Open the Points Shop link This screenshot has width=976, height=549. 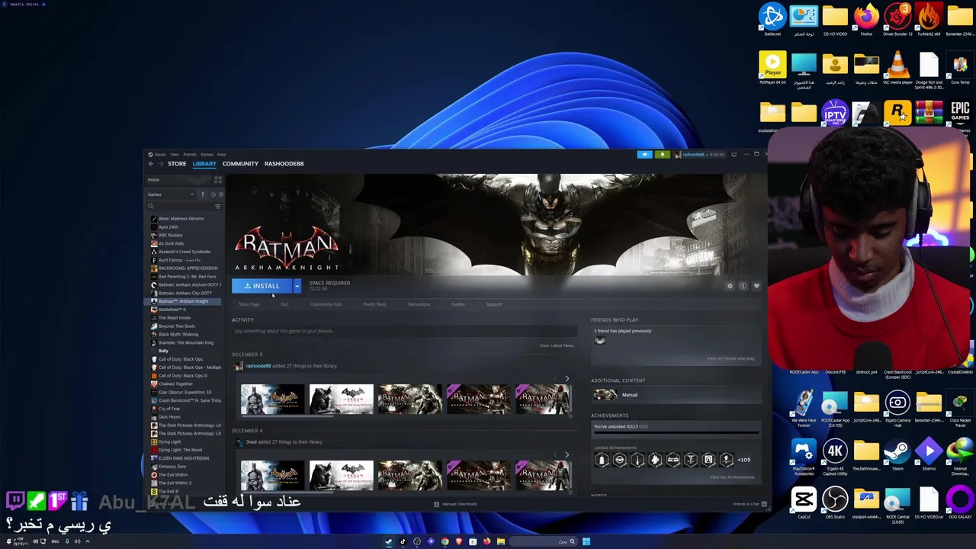pos(374,304)
